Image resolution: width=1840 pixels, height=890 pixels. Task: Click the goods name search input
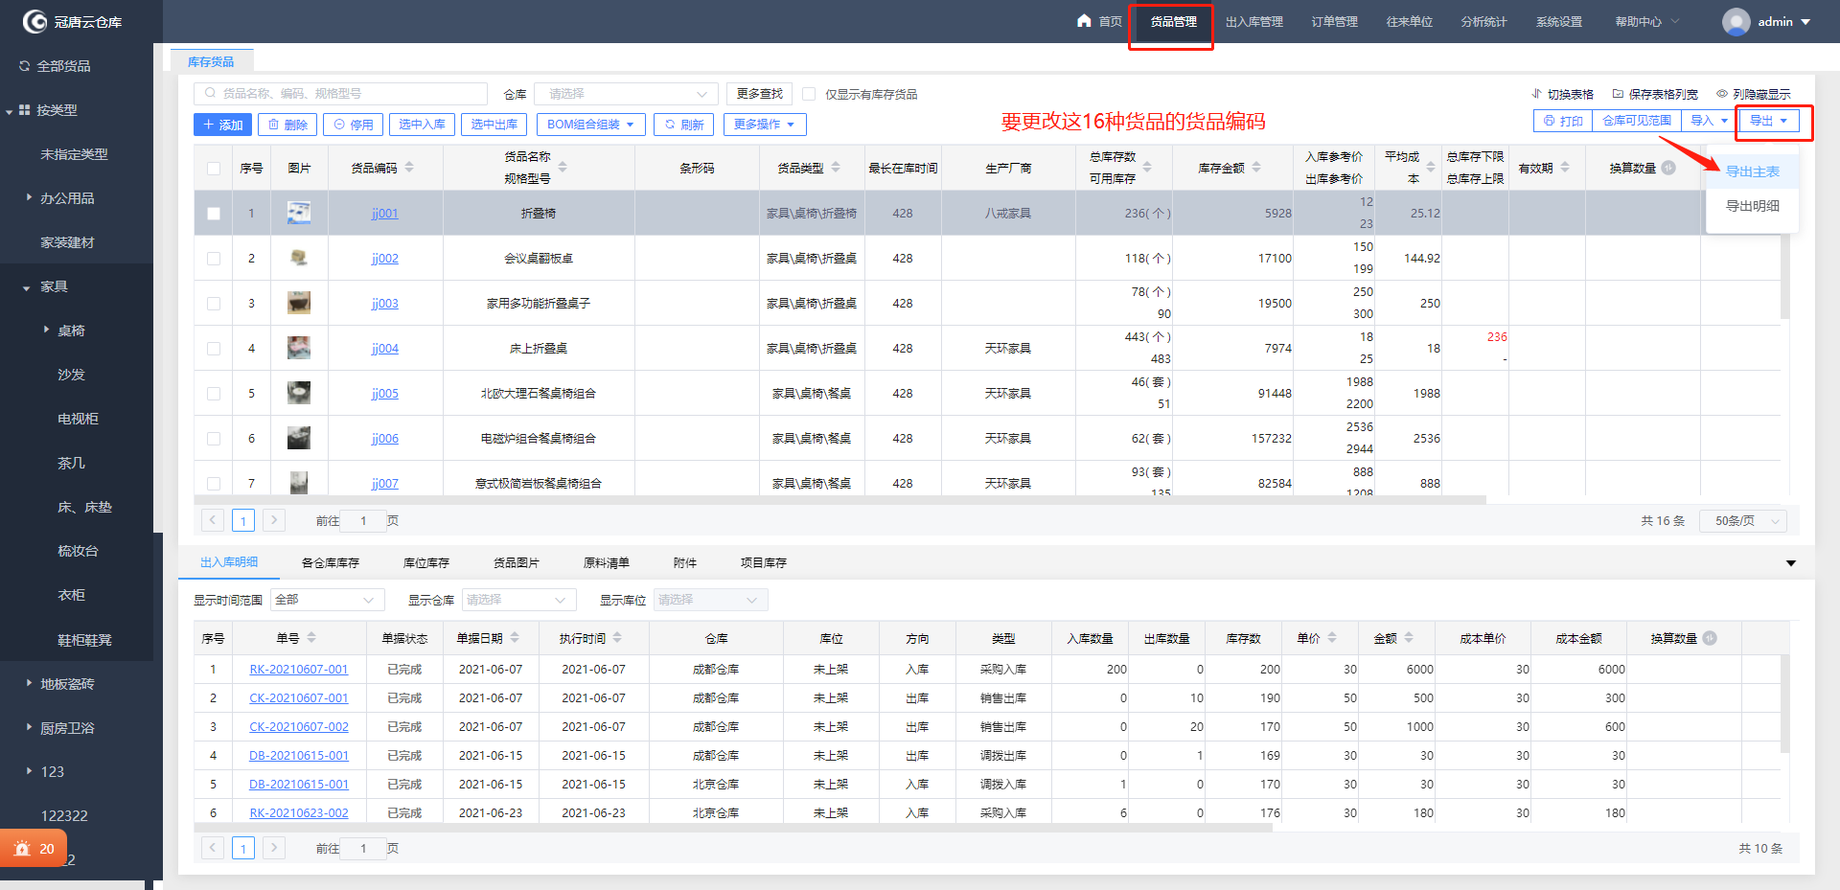tap(341, 93)
